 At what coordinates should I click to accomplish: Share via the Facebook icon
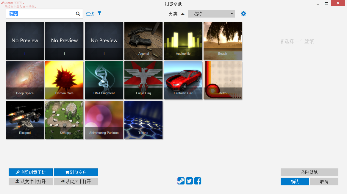pyautogui.click(x=197, y=181)
